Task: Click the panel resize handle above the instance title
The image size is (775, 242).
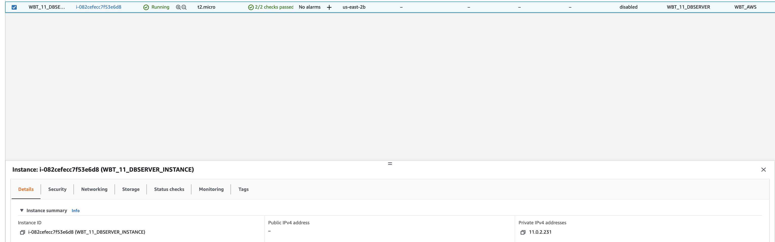Action: (390, 164)
